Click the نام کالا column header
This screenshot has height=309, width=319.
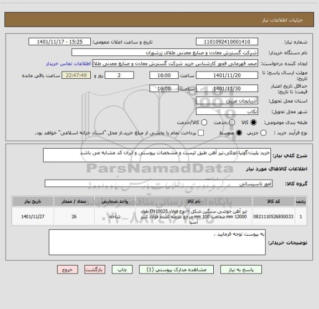[194, 201]
